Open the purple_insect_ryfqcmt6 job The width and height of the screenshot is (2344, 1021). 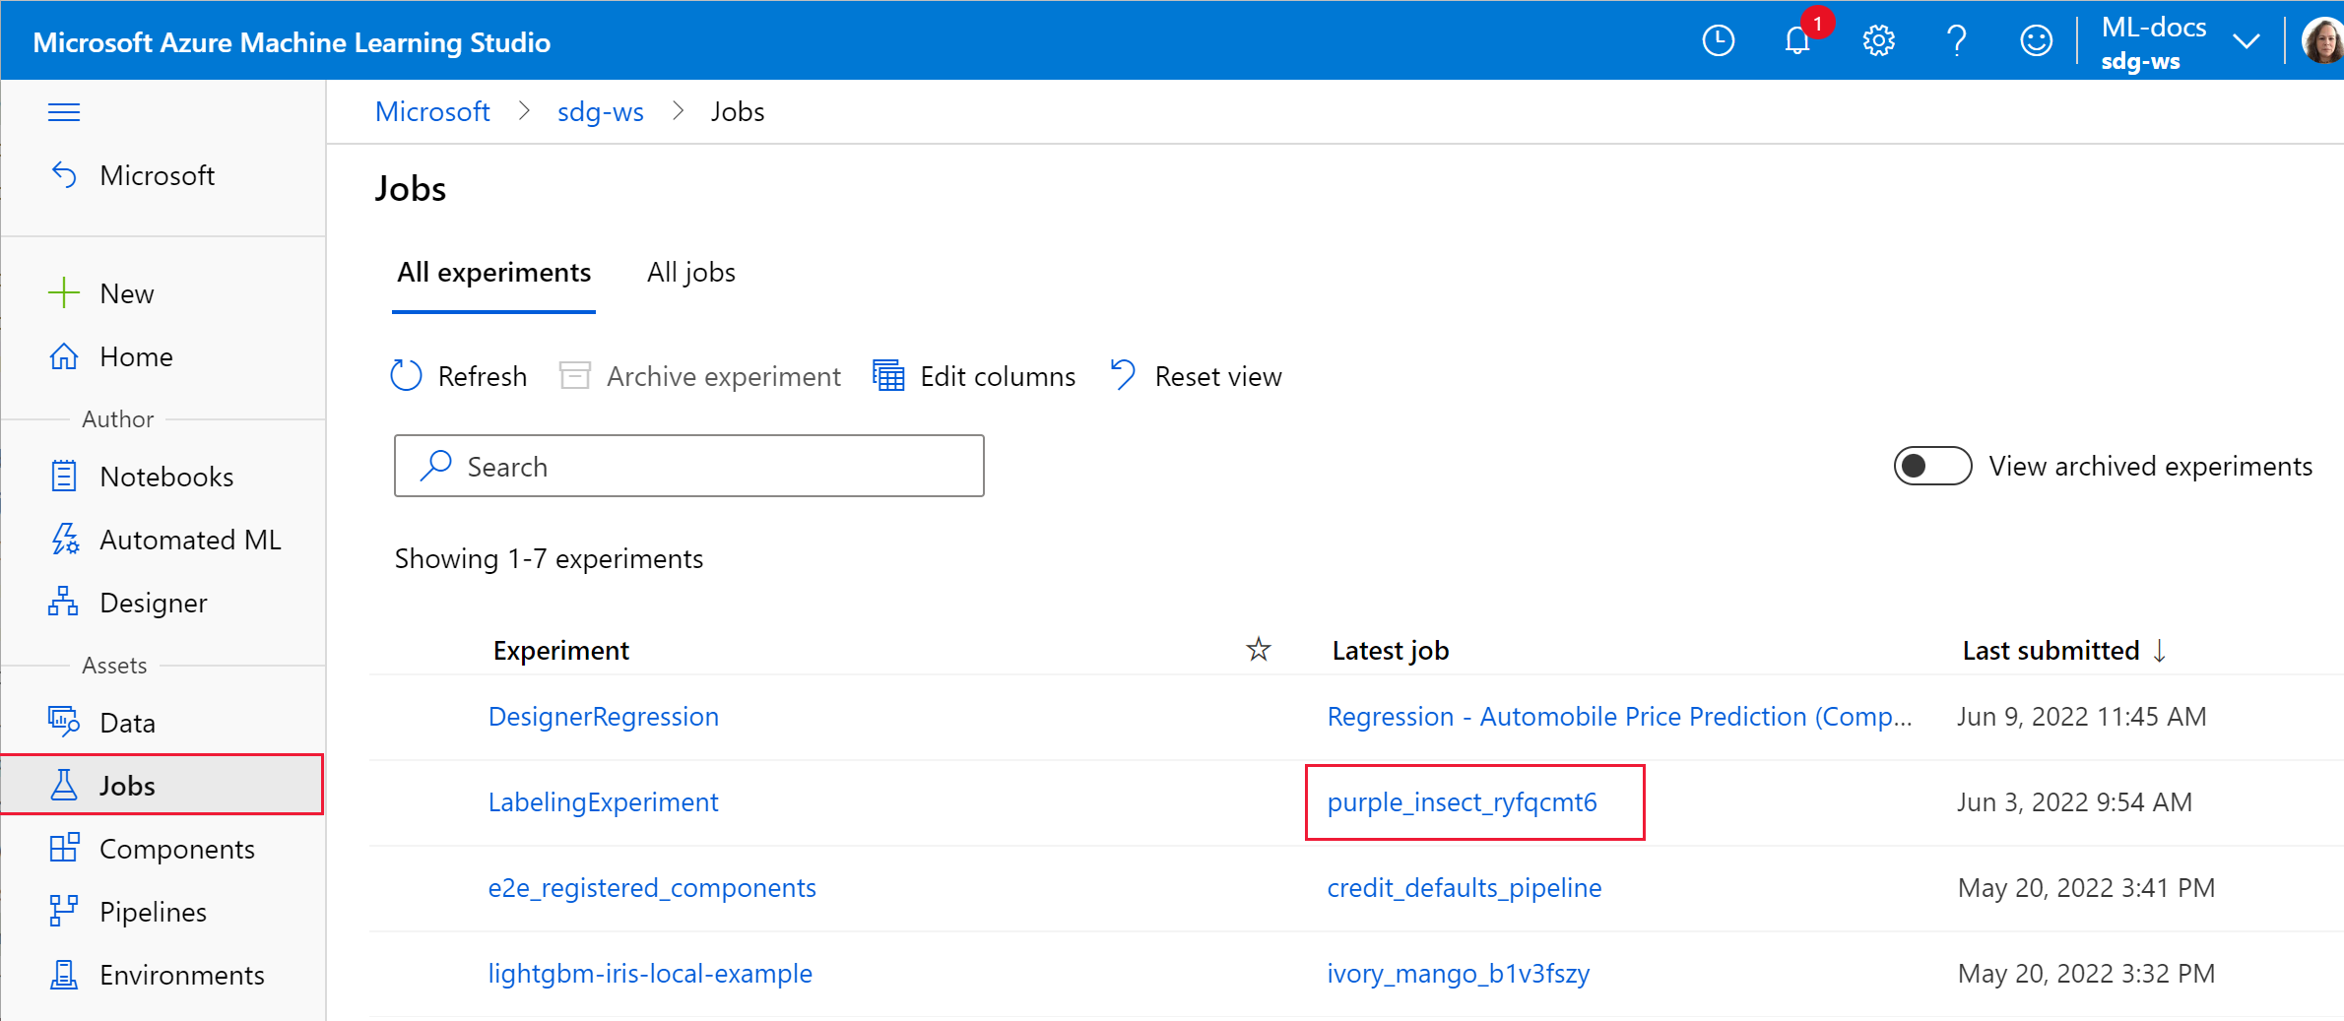coord(1464,801)
